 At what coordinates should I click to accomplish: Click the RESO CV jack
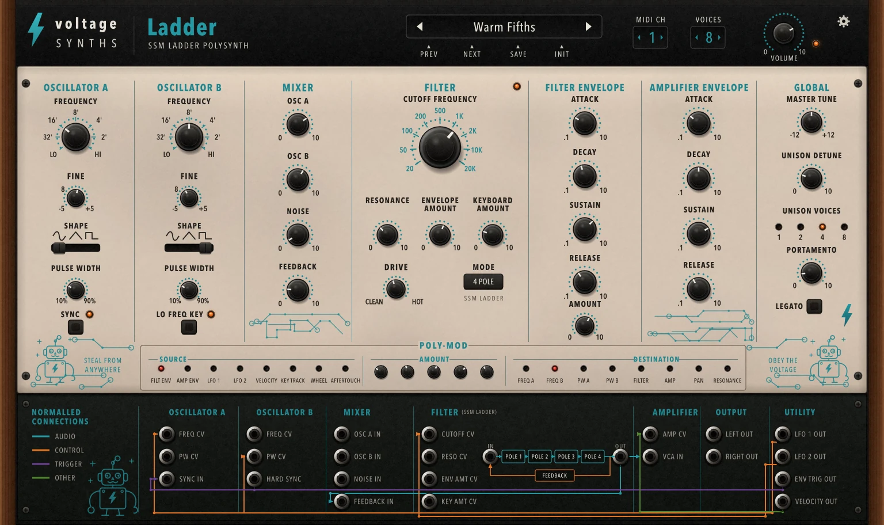(x=429, y=456)
